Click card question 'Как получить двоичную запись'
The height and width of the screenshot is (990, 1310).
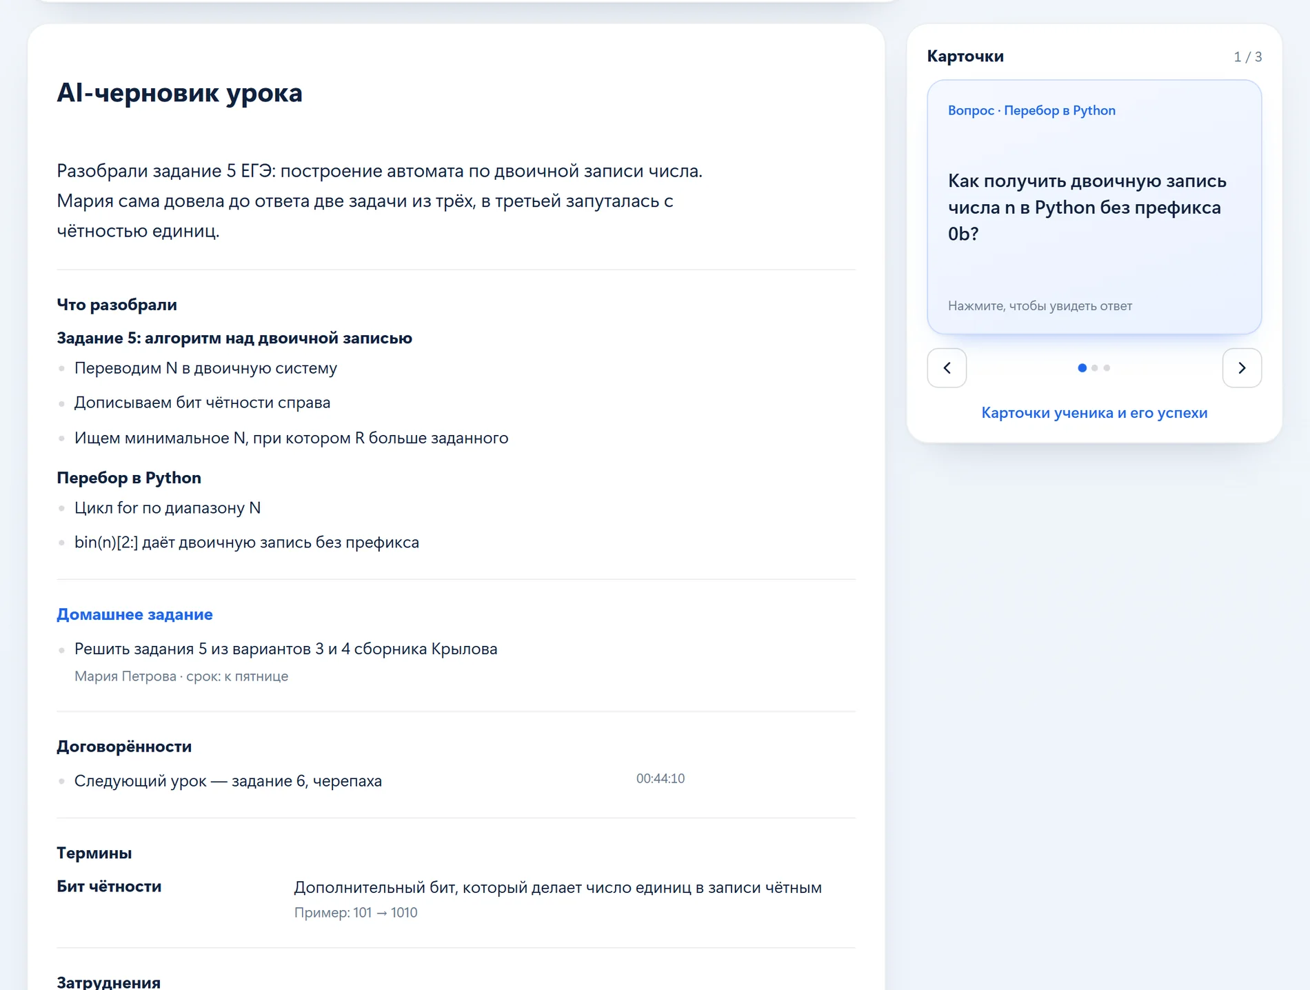1087,207
